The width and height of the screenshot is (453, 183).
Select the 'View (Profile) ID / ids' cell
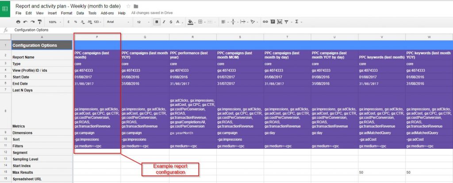coord(42,70)
